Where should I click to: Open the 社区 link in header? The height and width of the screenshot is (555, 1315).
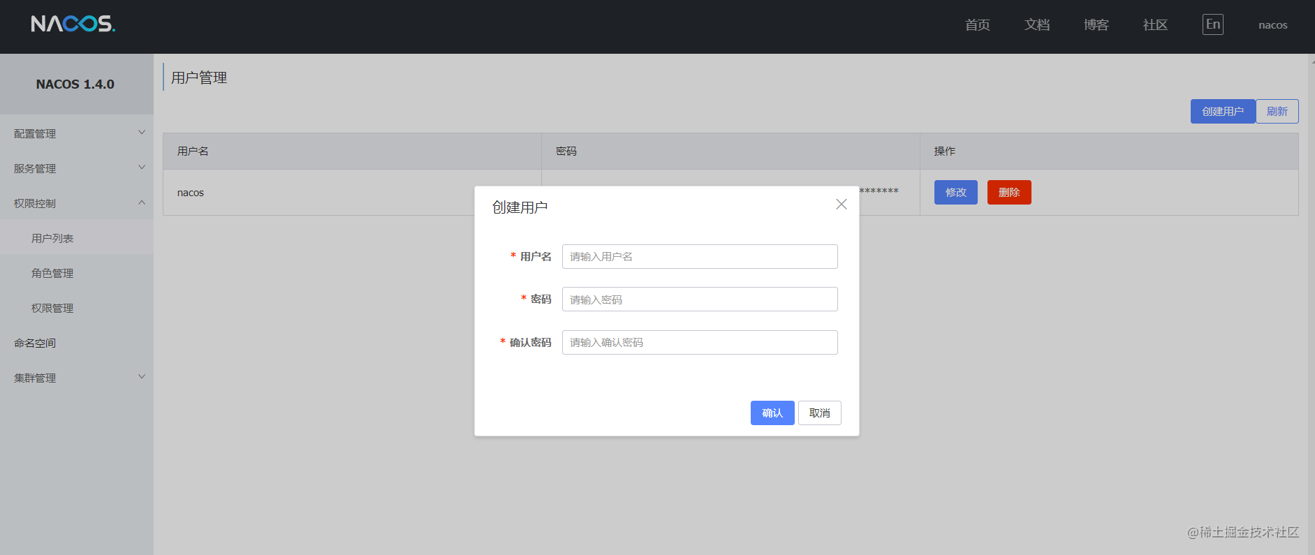[1156, 25]
